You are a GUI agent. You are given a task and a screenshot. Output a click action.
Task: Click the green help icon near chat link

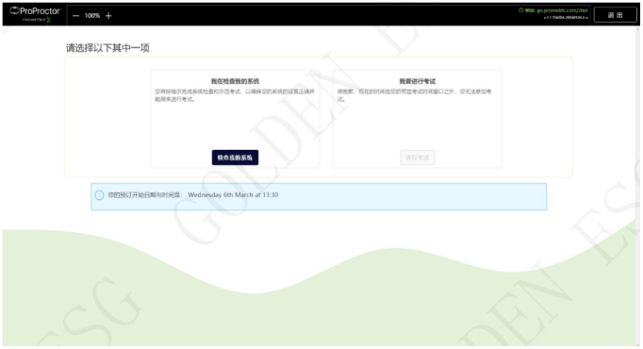520,10
